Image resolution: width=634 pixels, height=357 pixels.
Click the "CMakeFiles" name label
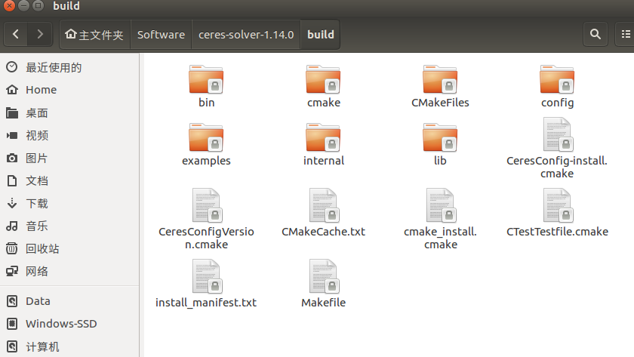[440, 103]
